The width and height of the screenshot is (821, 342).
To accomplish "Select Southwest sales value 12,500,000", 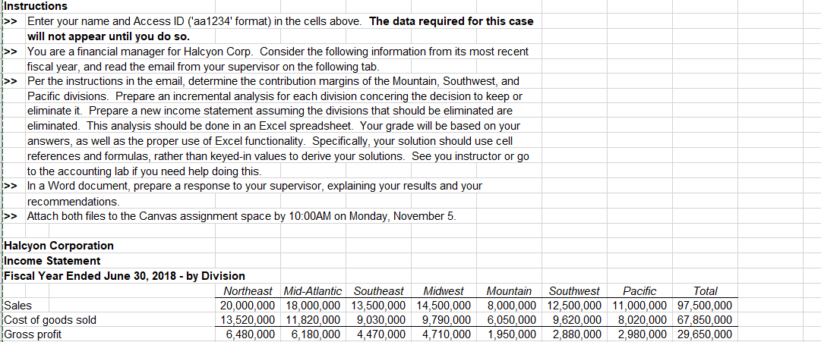I will [x=574, y=306].
